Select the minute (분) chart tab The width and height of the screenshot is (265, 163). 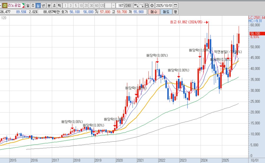49,6
